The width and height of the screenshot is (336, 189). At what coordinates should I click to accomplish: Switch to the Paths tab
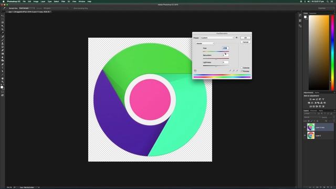321,111
